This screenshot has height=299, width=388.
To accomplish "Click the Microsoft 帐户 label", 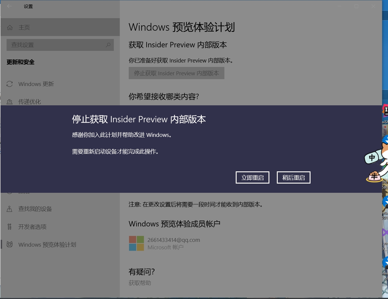I will point(165,247).
